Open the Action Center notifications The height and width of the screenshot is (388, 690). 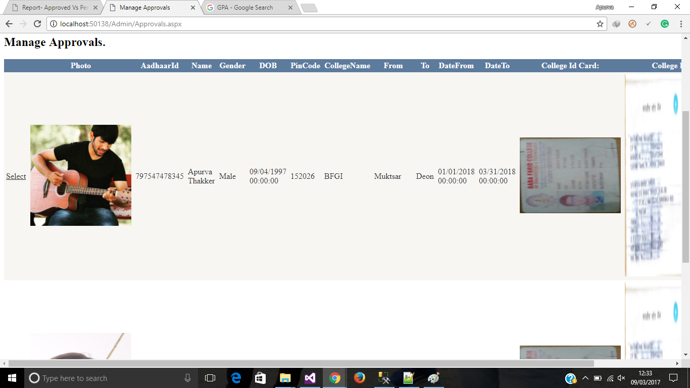(673, 378)
